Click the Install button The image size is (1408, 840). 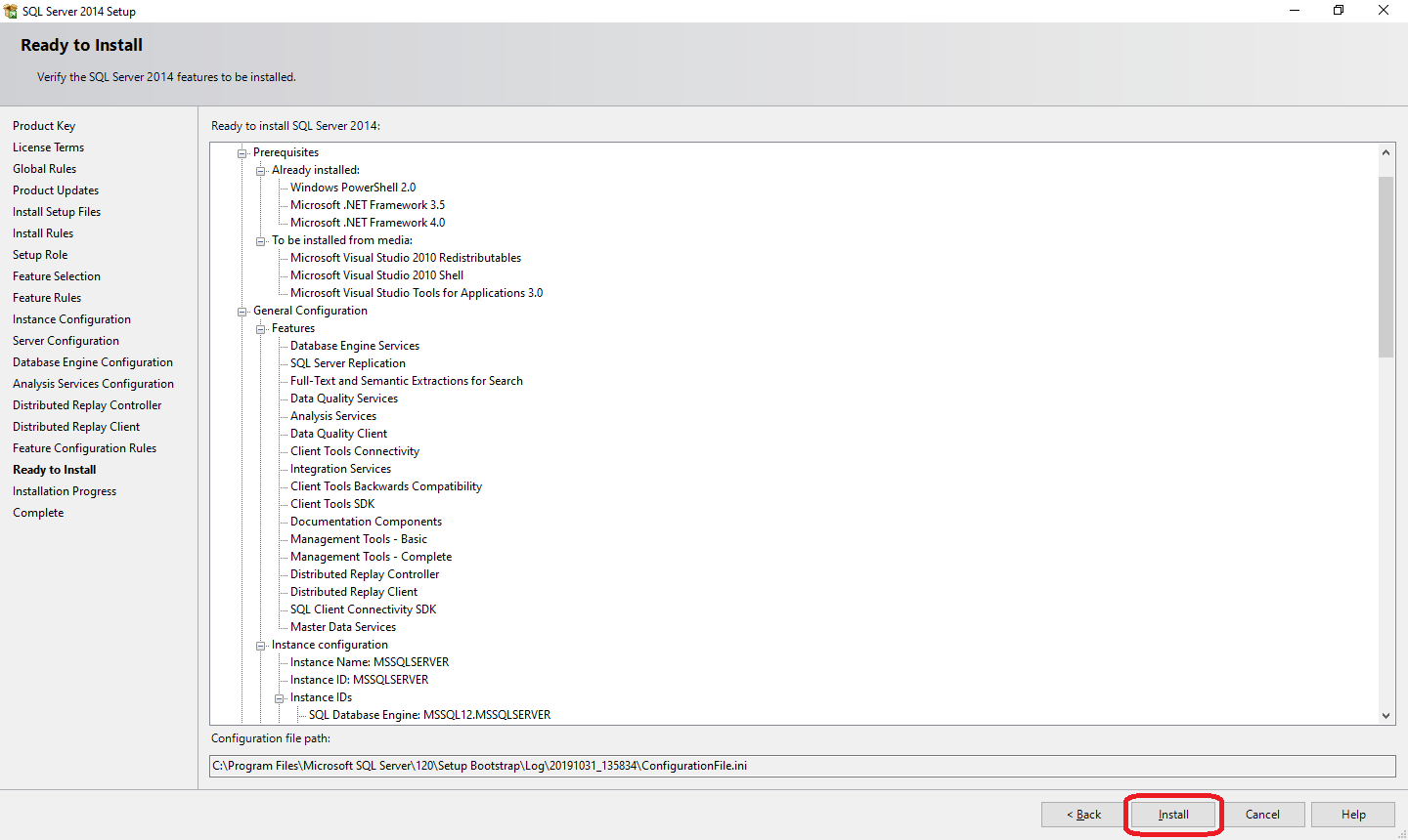pyautogui.click(x=1173, y=815)
